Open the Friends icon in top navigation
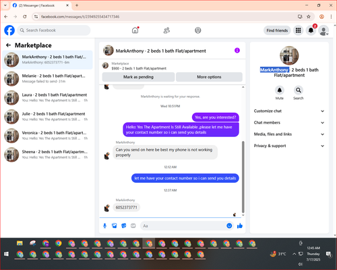The image size is (337, 270). (166, 30)
